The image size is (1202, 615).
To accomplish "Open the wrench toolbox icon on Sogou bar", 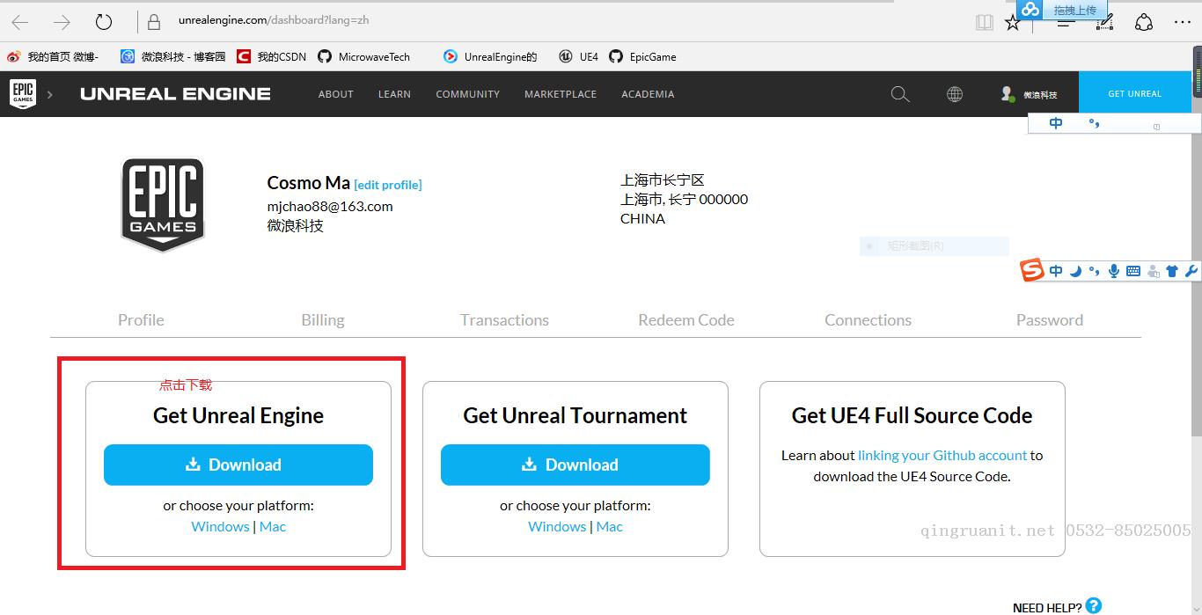I will 1191,271.
